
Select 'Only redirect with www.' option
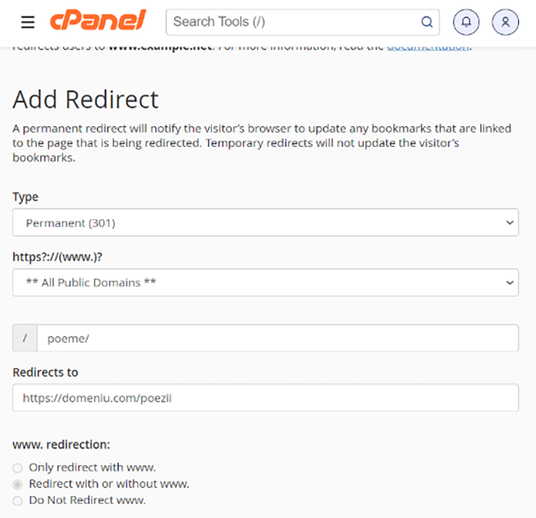pos(18,468)
